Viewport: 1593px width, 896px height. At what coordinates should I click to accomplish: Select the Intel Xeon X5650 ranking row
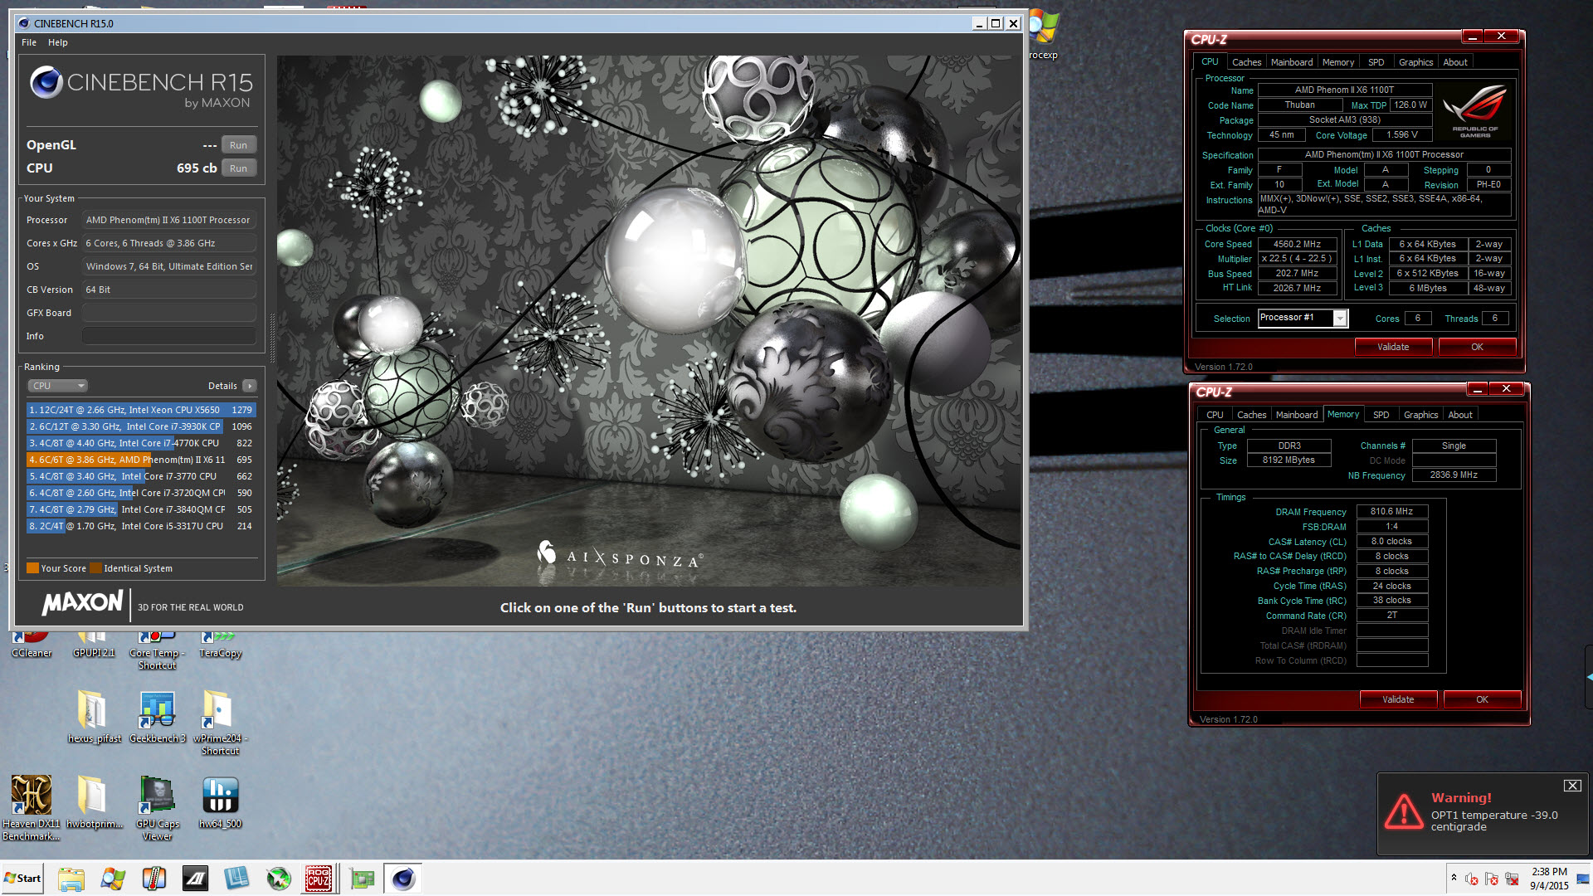coord(141,410)
